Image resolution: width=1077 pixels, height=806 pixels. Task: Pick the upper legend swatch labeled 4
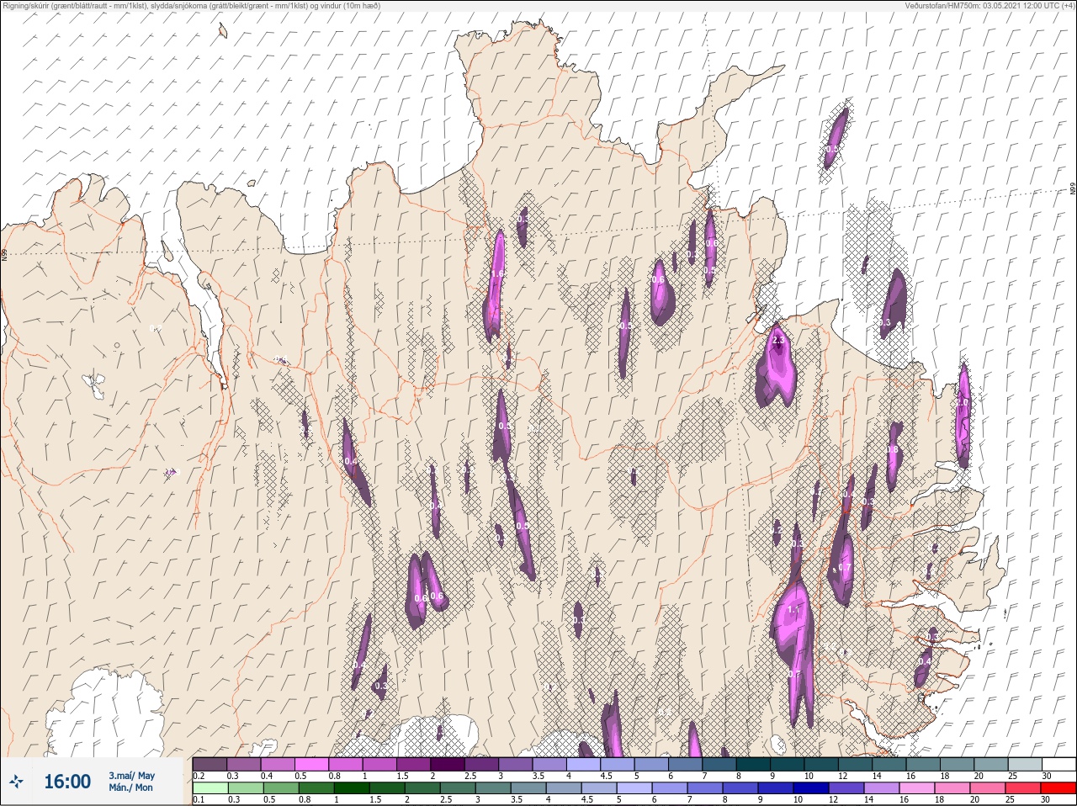point(584,764)
